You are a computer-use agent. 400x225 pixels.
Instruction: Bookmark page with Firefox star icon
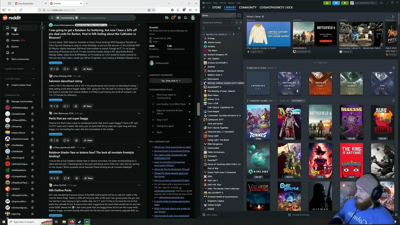(x=153, y=10)
